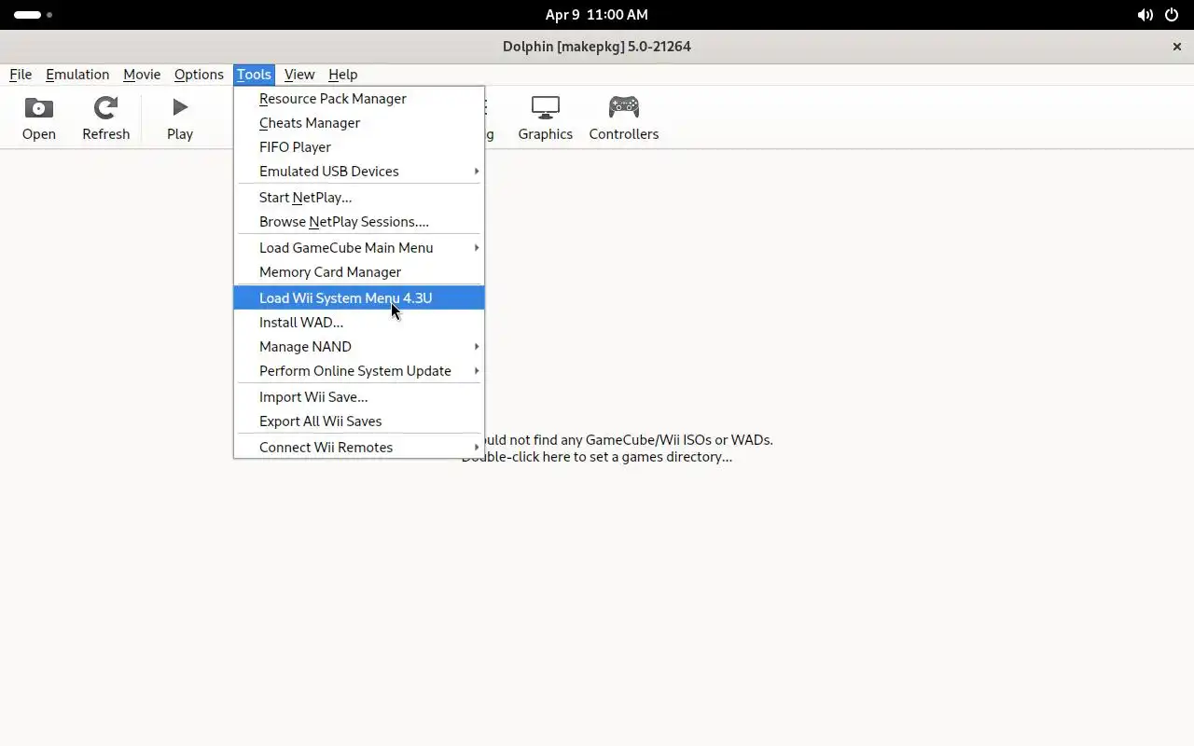Open the Help menu
Viewport: 1194px width, 746px height.
click(342, 75)
